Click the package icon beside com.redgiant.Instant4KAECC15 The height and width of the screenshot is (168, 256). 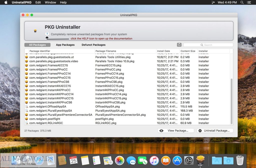coord(26,86)
